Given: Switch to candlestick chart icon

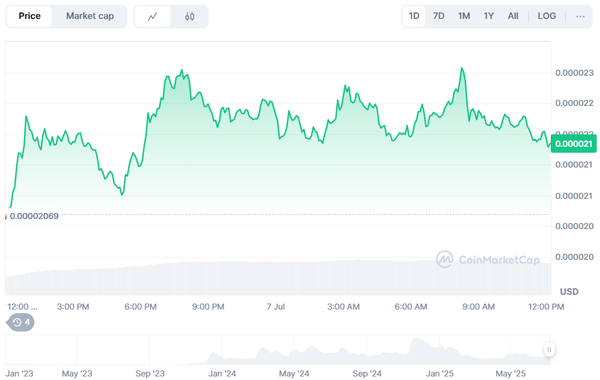Looking at the screenshot, I should [190, 17].
